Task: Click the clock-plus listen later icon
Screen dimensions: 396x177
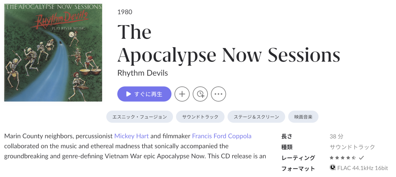Action: click(200, 94)
